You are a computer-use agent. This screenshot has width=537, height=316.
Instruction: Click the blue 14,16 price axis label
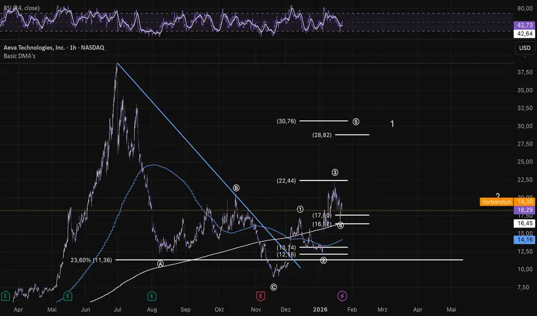(525, 240)
